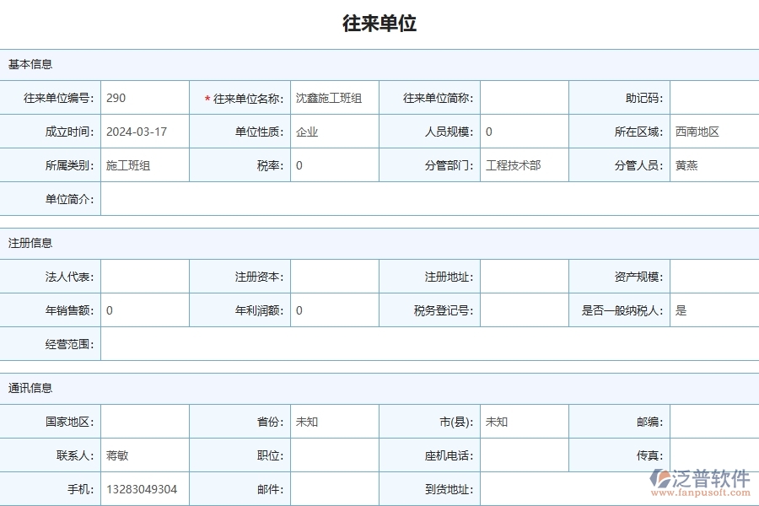Select the 所属类别 value 施工班组
This screenshot has height=506, width=759.
pyautogui.click(x=143, y=165)
